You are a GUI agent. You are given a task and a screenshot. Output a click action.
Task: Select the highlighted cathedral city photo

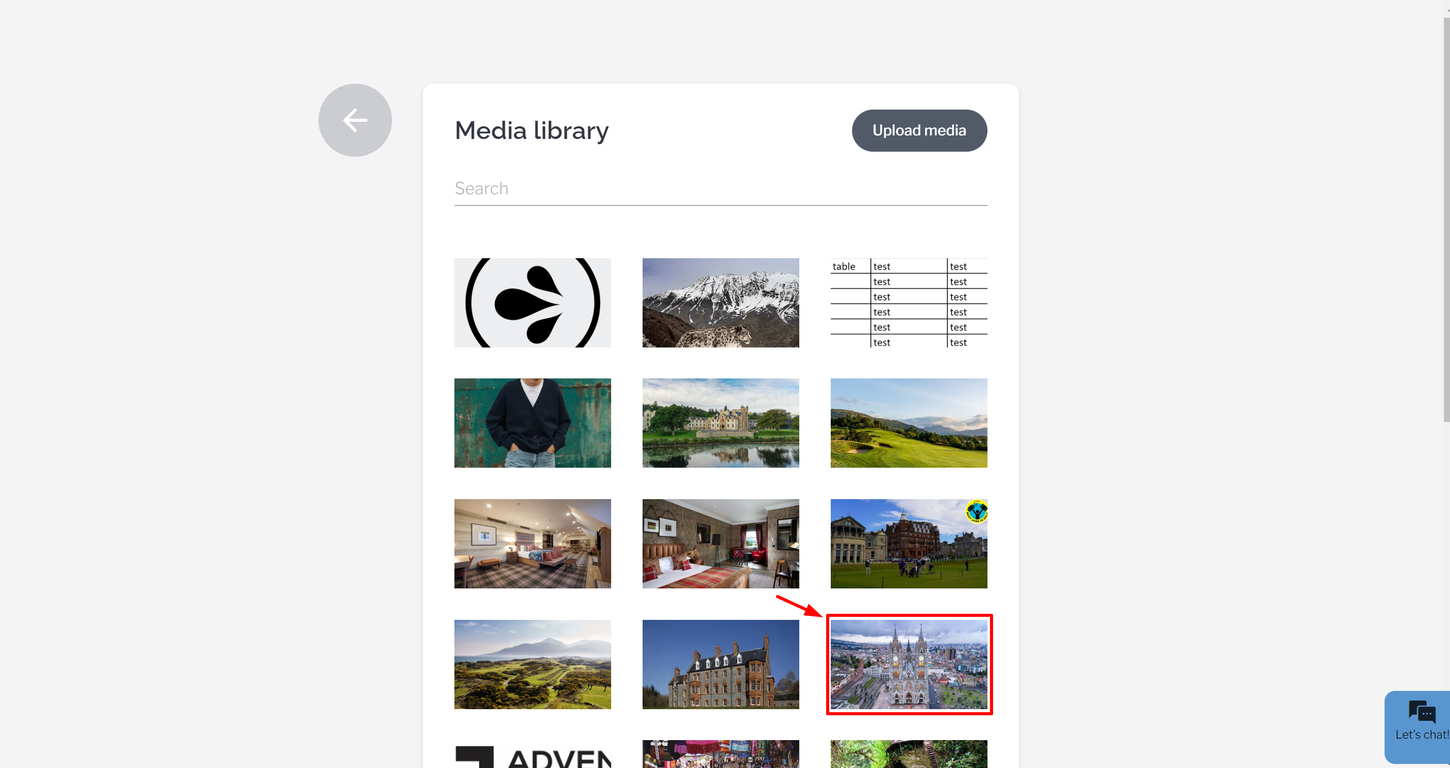[908, 664]
